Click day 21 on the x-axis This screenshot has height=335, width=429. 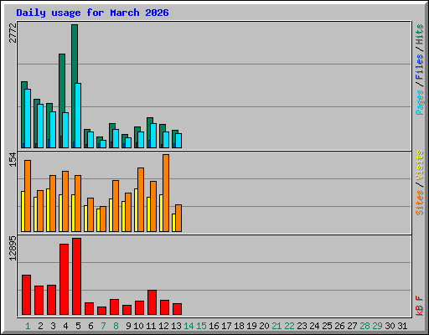277,326
